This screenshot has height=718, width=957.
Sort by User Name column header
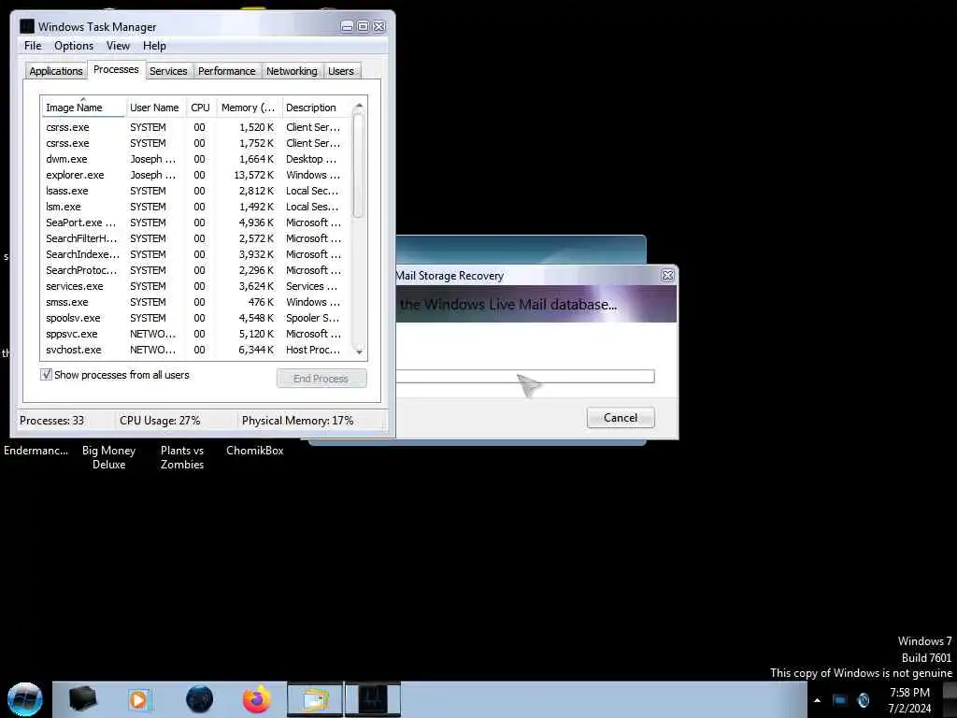pyautogui.click(x=155, y=108)
